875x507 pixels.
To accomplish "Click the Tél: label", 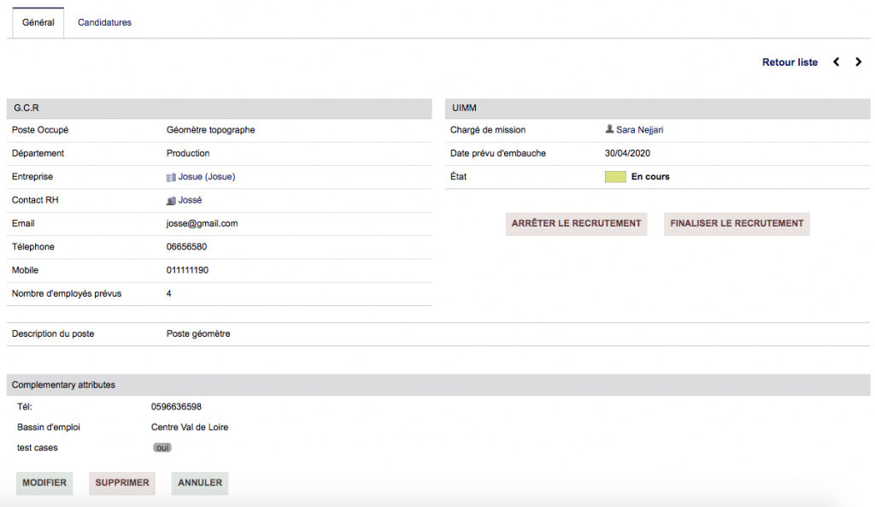I will 25,407.
